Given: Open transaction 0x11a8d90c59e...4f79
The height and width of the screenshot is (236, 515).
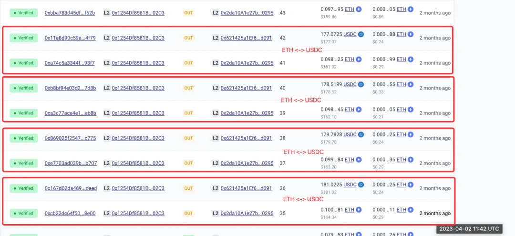Looking at the screenshot, I should [x=70, y=38].
